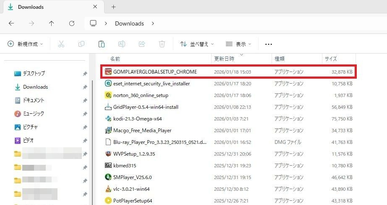
Task: Click the refresh button in navigation bar
Action: [x=72, y=23]
